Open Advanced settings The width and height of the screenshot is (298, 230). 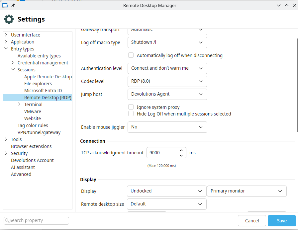[21, 174]
